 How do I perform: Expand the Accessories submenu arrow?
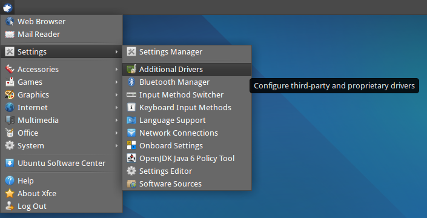pyautogui.click(x=116, y=69)
